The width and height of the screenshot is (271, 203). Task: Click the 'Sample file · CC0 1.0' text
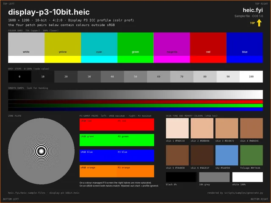(249, 16)
